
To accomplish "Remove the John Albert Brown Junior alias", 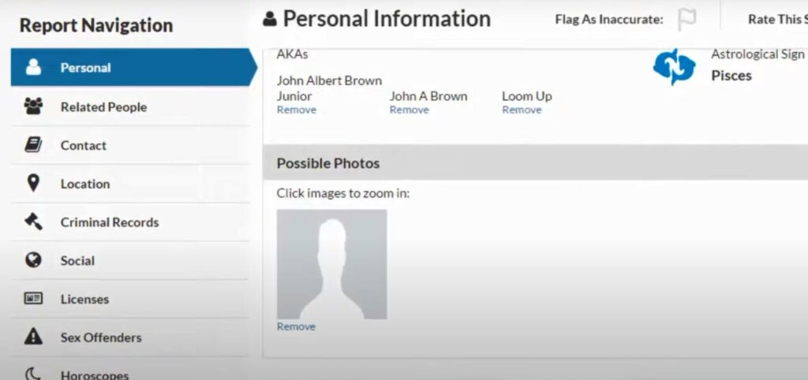I will (297, 110).
